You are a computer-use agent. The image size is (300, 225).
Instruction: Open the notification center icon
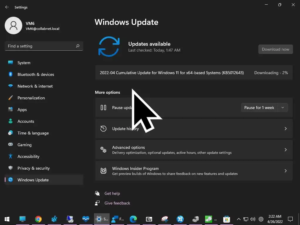pos(290,219)
